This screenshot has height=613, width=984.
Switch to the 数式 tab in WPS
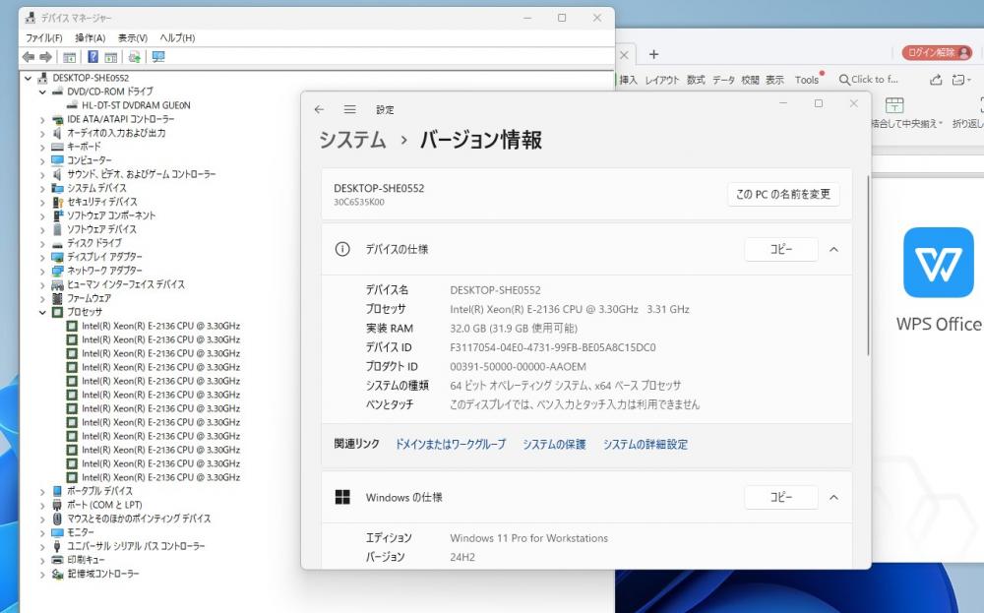click(x=696, y=80)
